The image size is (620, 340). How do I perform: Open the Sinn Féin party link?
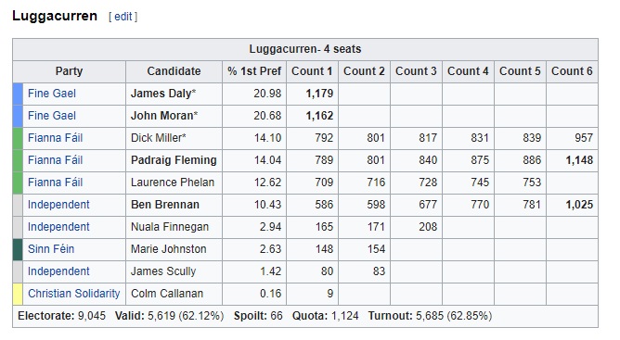(51, 249)
